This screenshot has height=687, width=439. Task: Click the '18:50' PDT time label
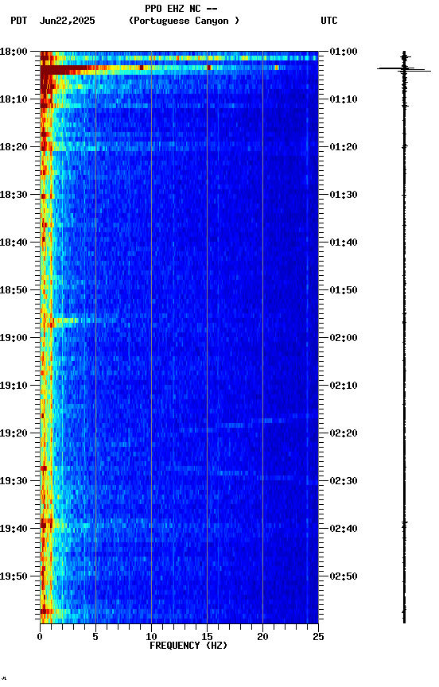click(14, 290)
